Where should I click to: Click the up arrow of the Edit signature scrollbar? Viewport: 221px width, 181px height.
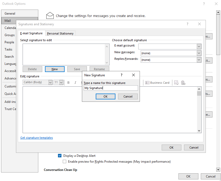199,89
